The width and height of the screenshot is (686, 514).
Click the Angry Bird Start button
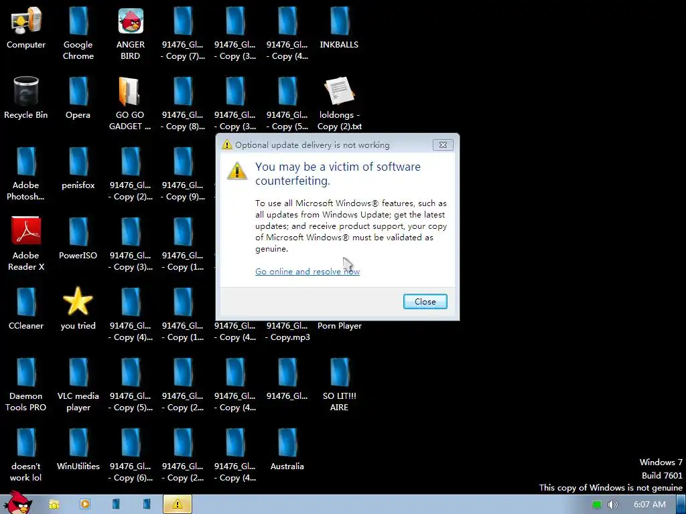click(x=17, y=503)
